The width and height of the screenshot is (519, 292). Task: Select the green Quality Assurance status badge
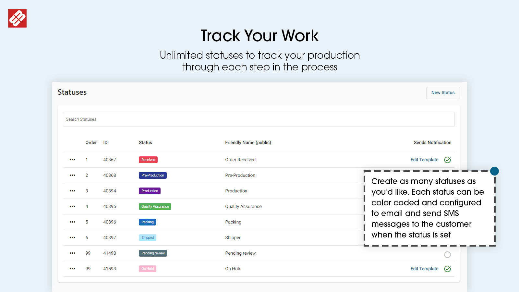155,206
